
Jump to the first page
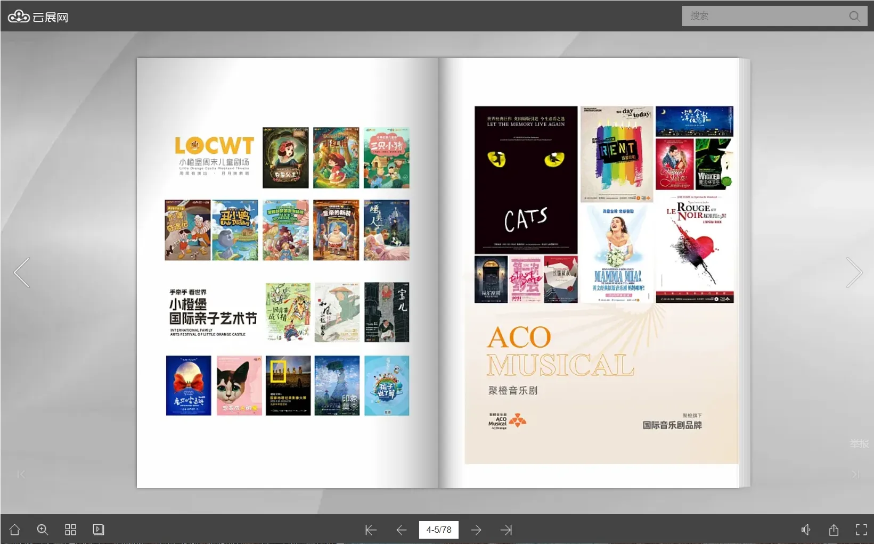coord(371,530)
